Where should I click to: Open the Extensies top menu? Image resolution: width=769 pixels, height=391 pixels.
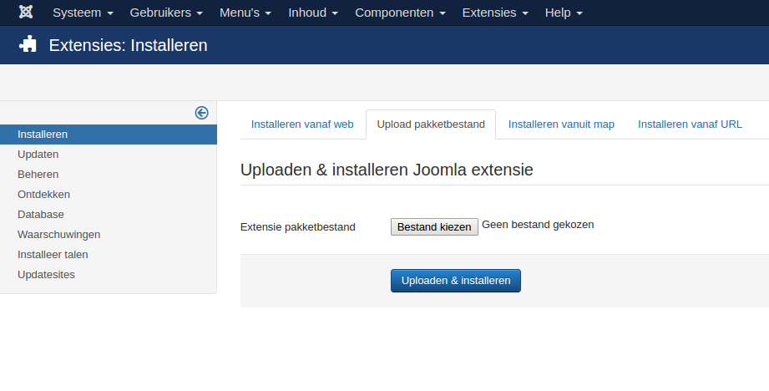tap(495, 13)
